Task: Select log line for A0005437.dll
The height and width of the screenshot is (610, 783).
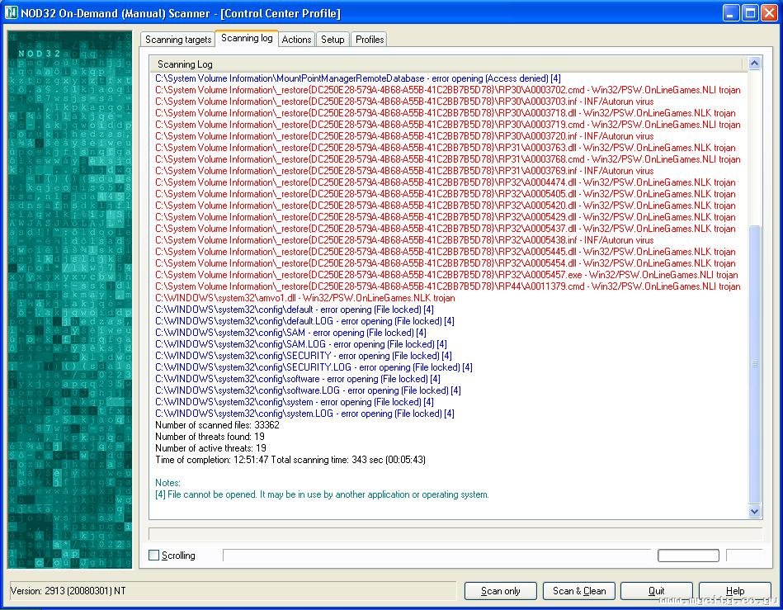Action: pos(445,229)
